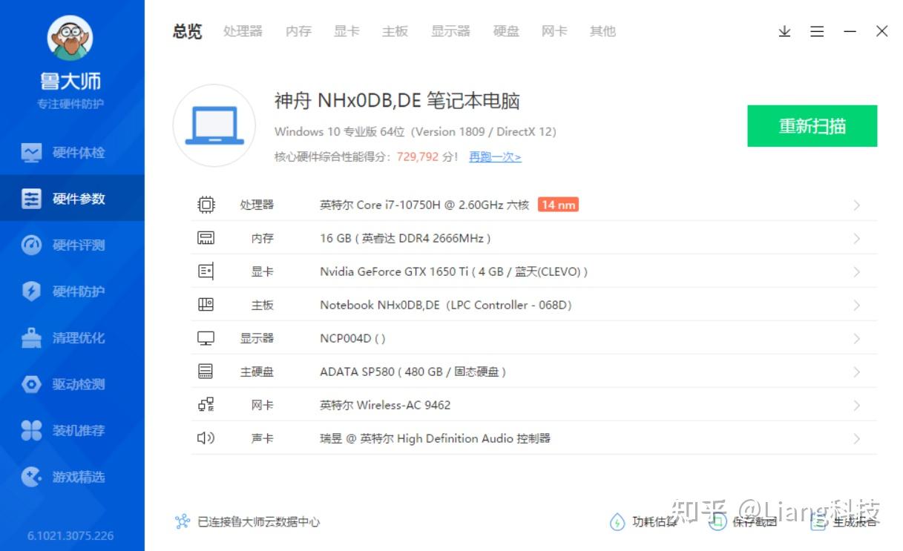
Task: Click the 14 nm badge
Action: coord(558,205)
